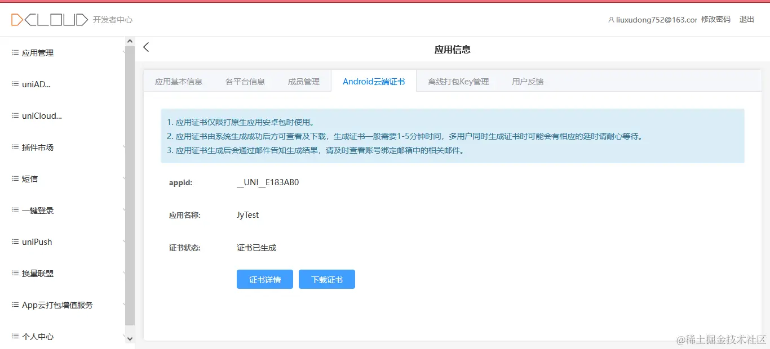
Task: Click the list icon next to uniPush
Action: [15, 241]
